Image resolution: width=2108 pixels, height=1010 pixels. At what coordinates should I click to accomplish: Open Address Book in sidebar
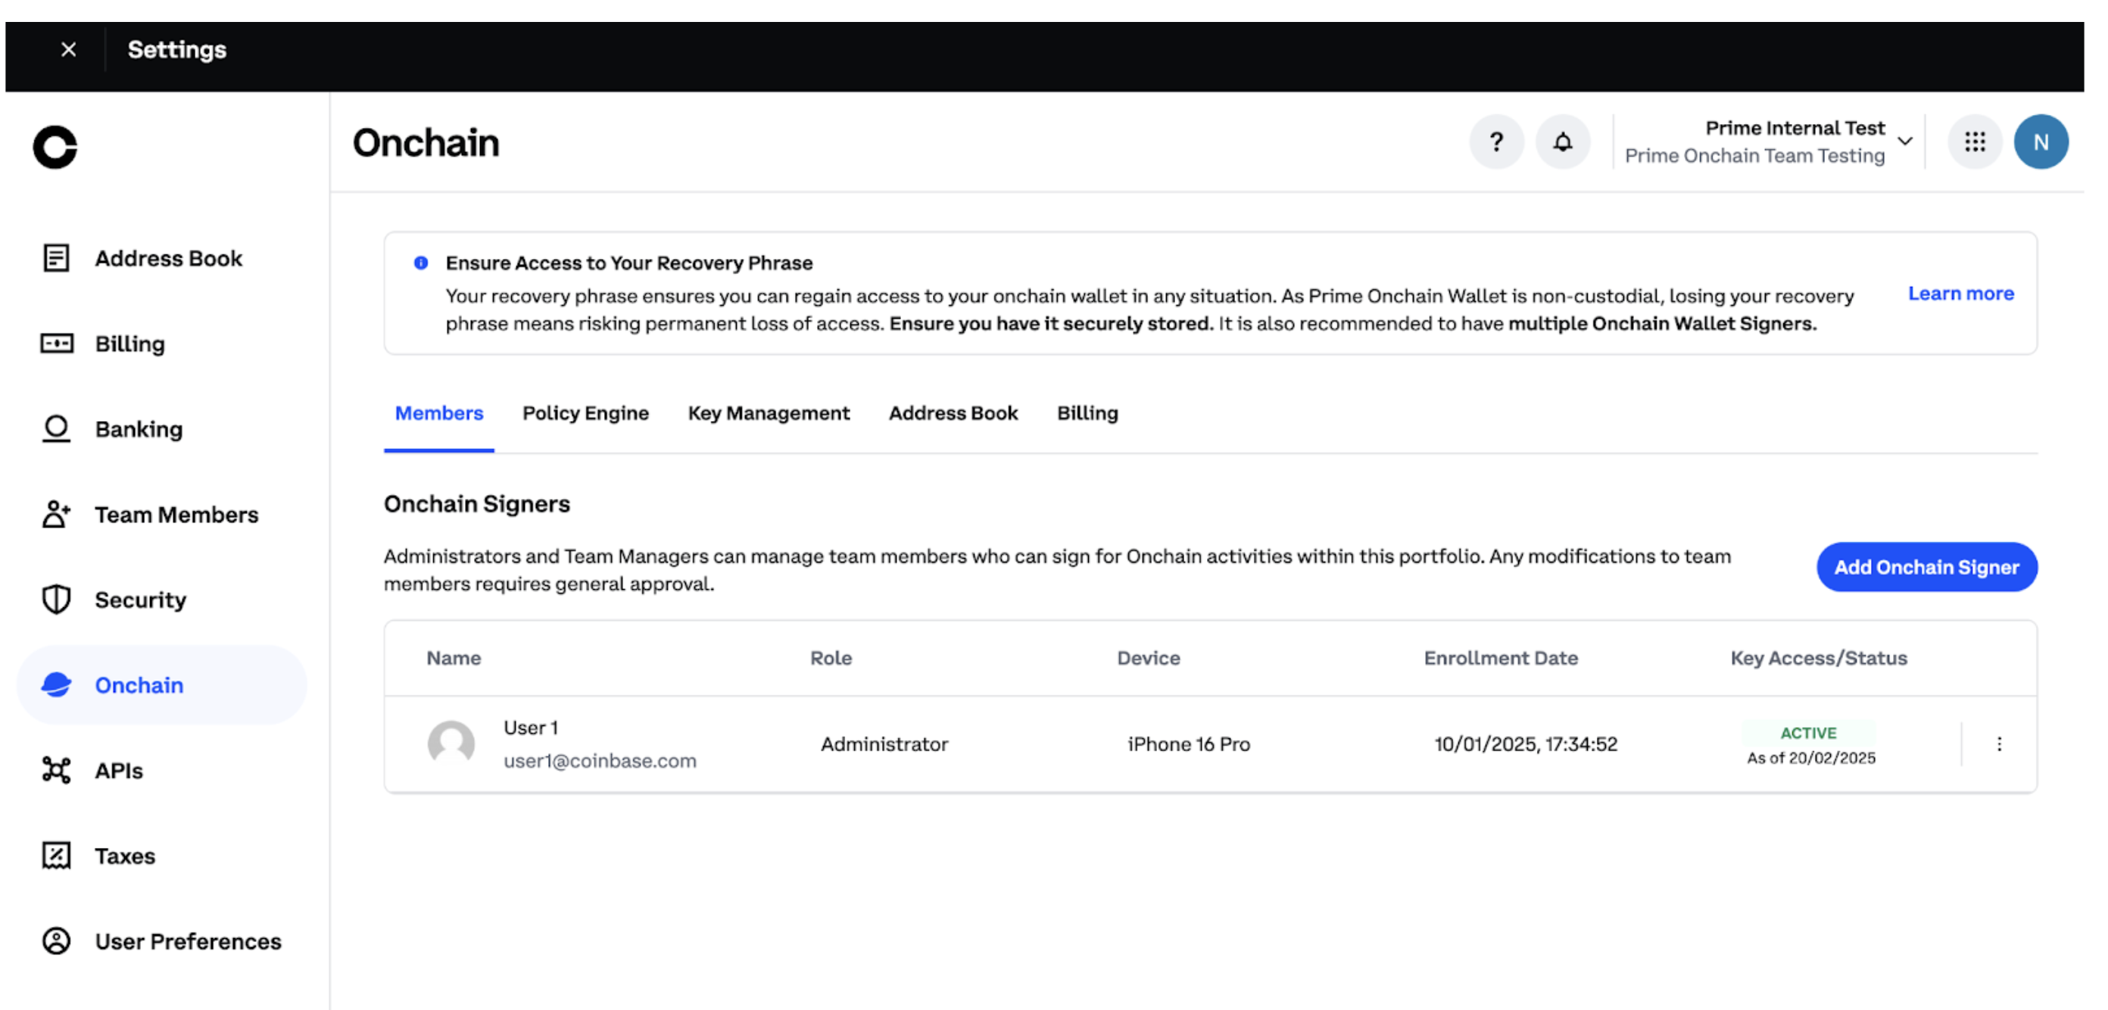(168, 258)
